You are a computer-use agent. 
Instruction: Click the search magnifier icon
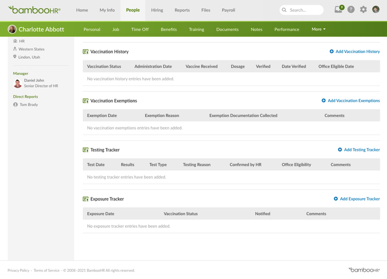(x=284, y=10)
